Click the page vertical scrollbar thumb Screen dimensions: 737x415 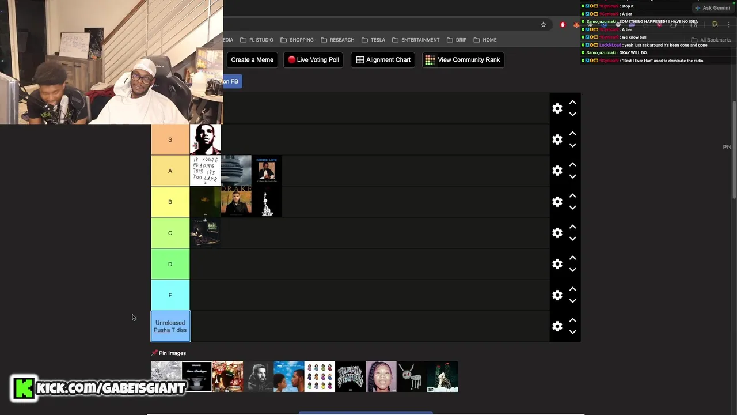tap(734, 150)
